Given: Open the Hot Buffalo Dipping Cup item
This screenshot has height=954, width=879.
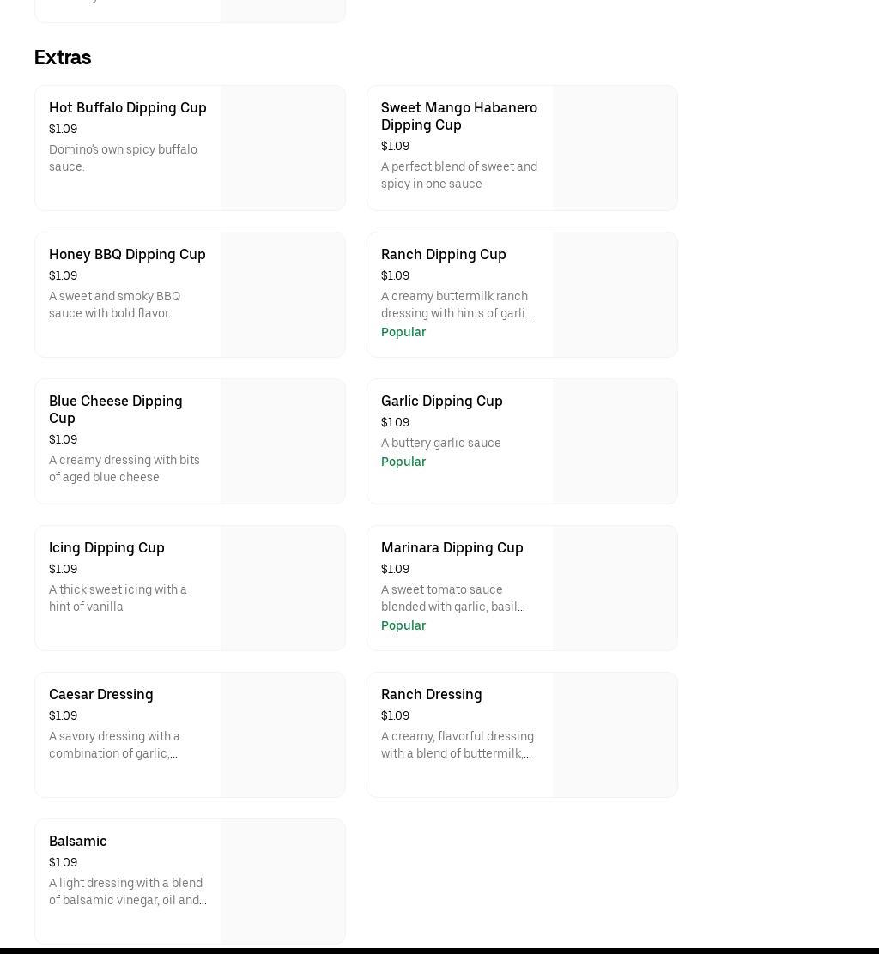Looking at the screenshot, I should pyautogui.click(x=128, y=108).
